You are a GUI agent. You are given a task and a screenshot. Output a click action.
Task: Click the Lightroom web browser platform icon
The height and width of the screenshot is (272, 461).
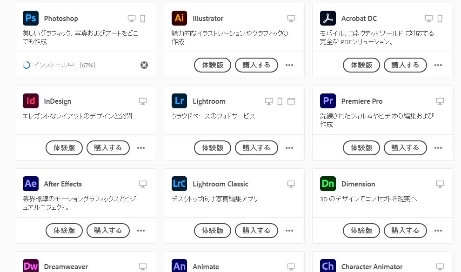pyautogui.click(x=291, y=101)
